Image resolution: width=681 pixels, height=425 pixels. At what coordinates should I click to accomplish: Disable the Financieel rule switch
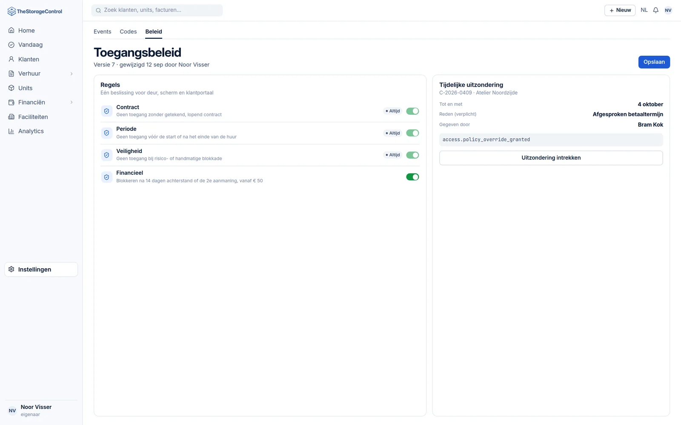[412, 177]
